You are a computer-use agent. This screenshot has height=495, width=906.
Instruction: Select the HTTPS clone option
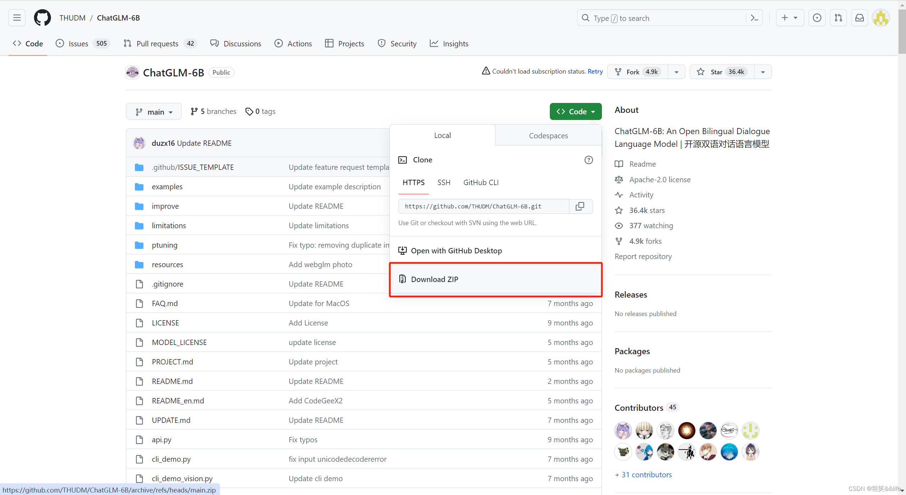[x=413, y=183]
